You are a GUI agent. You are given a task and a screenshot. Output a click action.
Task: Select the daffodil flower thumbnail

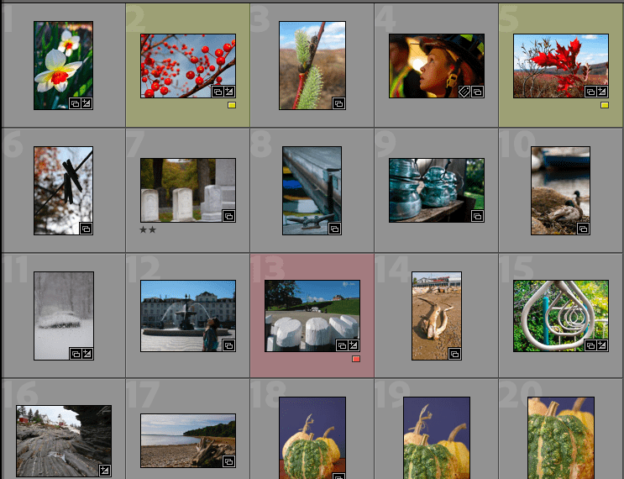click(63, 66)
